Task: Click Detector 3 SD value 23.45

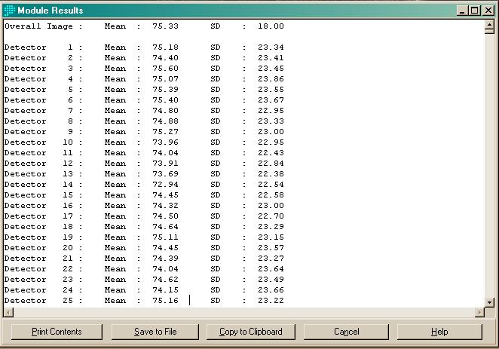Action: pyautogui.click(x=271, y=68)
